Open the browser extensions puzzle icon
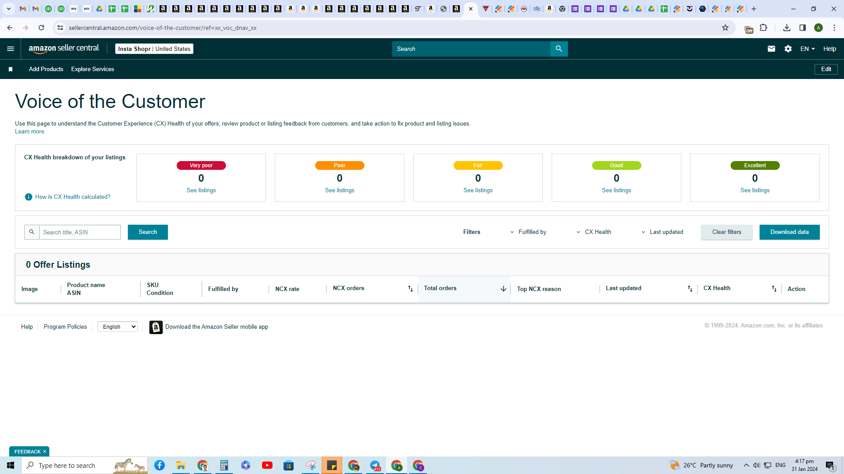This screenshot has height=474, width=844. [x=764, y=28]
